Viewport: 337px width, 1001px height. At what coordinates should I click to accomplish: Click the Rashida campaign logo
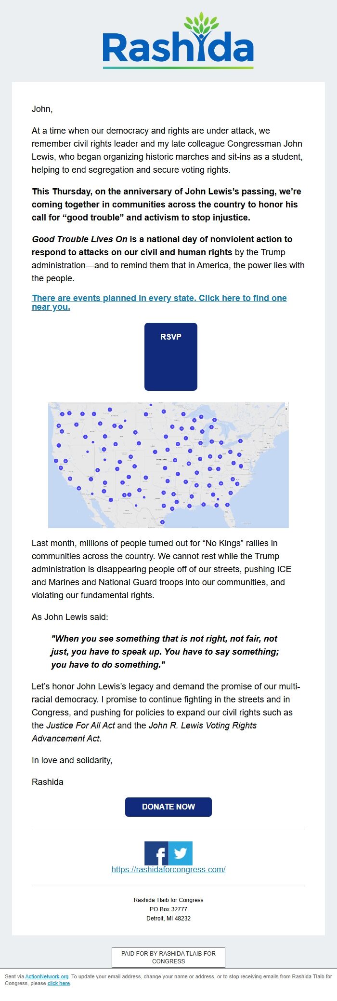tap(178, 41)
